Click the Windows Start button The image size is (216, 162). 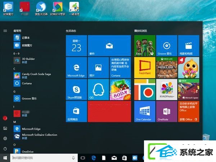(5, 158)
